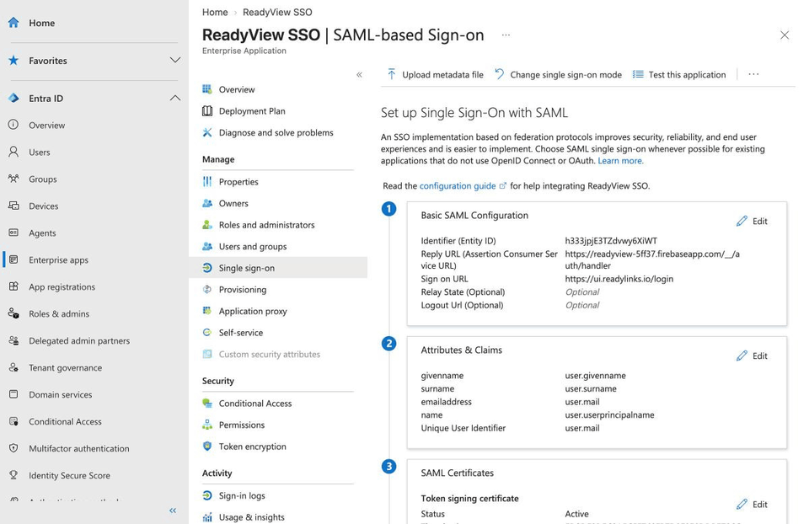Click the Reply URL firebaseapp value
Viewport: 809px width, 524px height.
pyautogui.click(x=652, y=259)
